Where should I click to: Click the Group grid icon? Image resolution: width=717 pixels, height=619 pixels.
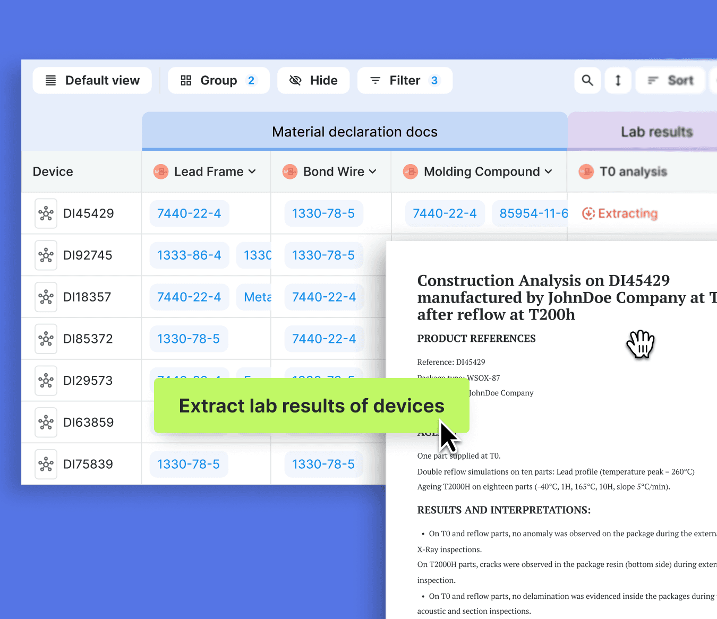point(186,81)
